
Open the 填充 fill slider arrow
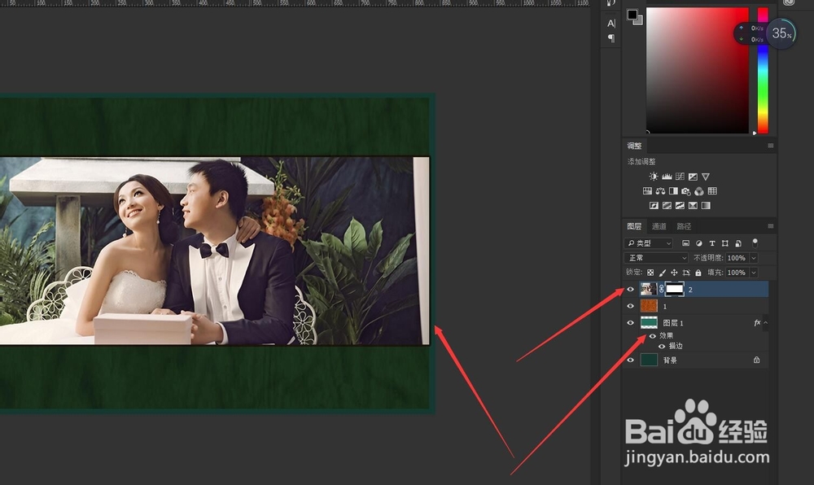click(x=754, y=273)
